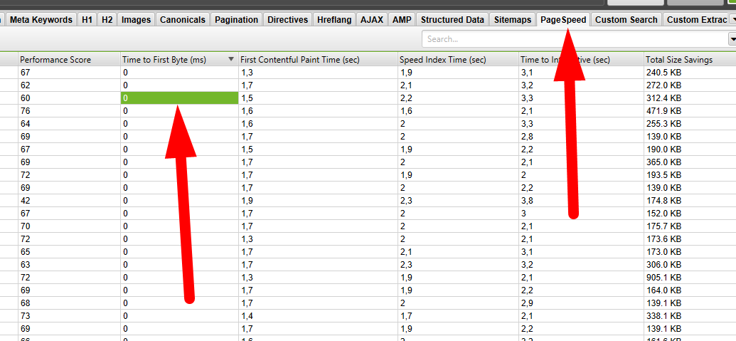Open the AJAX tab
The image size is (736, 341).
[x=372, y=20]
